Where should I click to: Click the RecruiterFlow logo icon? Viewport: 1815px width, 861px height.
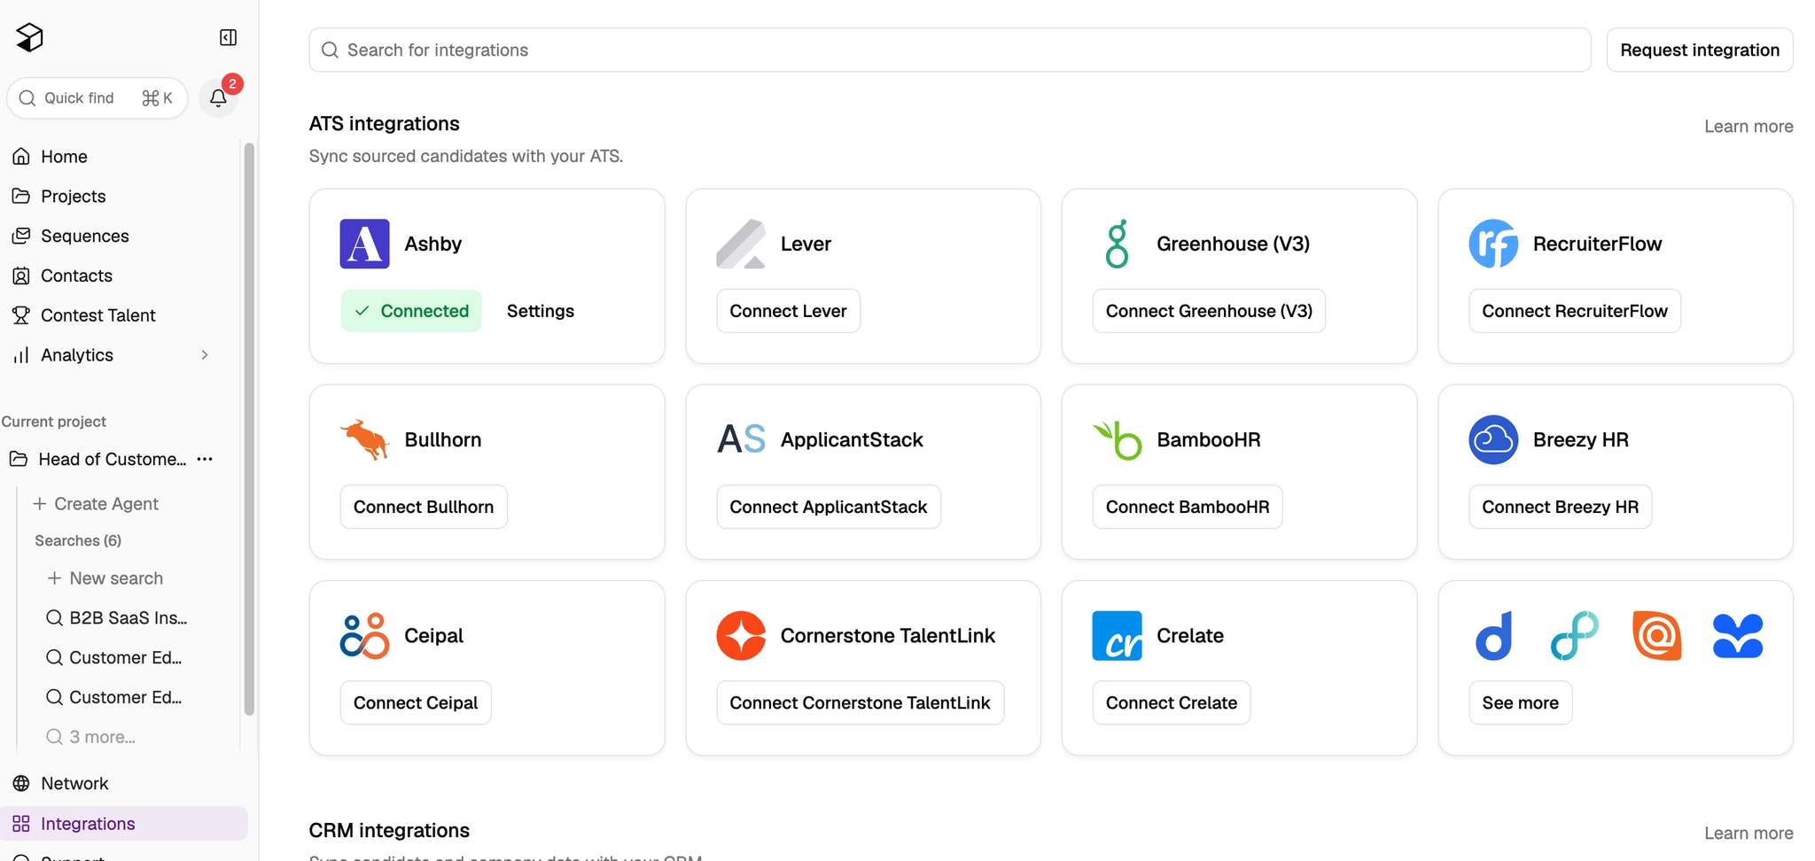[x=1493, y=244]
